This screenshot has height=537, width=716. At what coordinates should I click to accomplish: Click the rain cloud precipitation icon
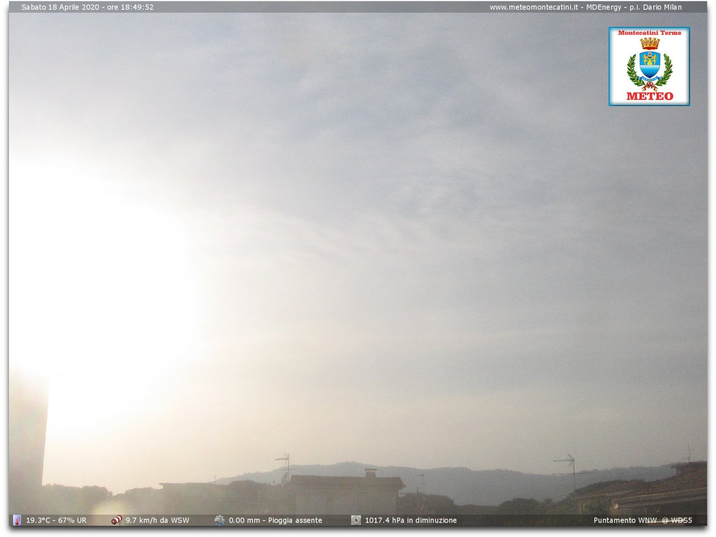click(x=220, y=520)
